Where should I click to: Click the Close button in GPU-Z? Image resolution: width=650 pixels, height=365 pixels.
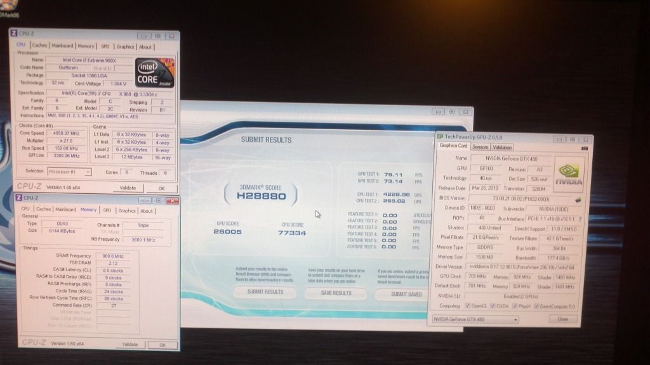click(562, 319)
